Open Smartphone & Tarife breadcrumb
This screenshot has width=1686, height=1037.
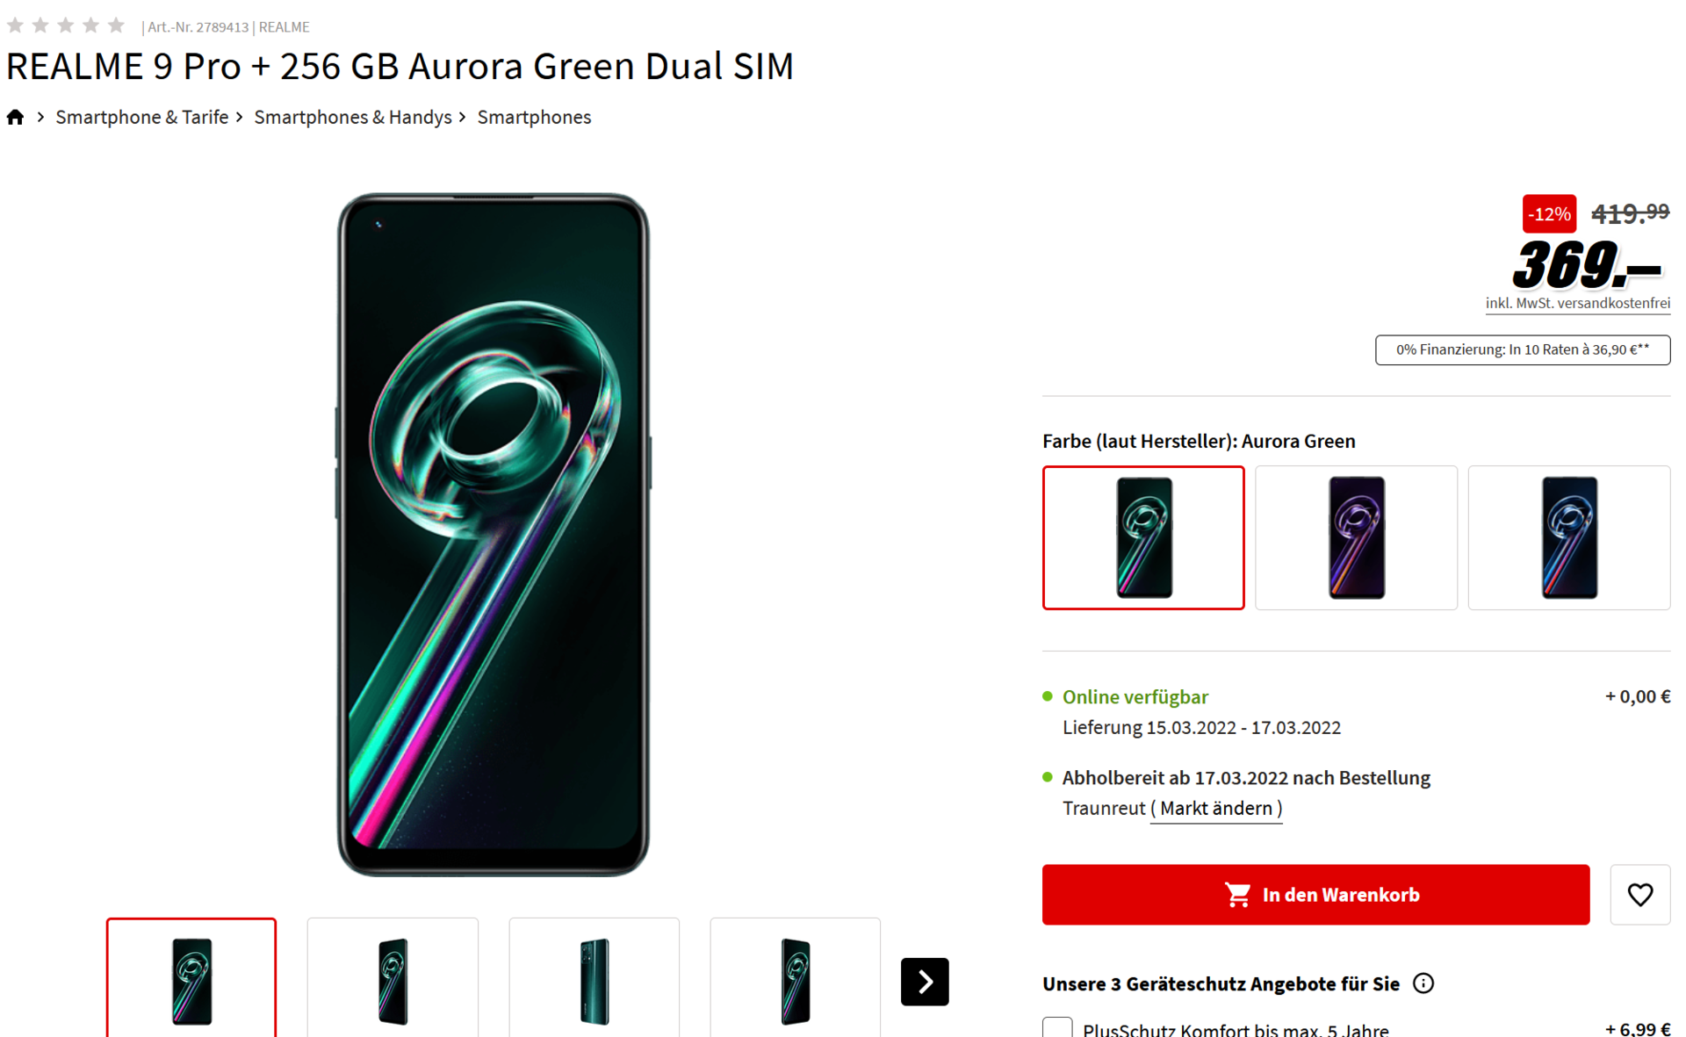point(141,118)
